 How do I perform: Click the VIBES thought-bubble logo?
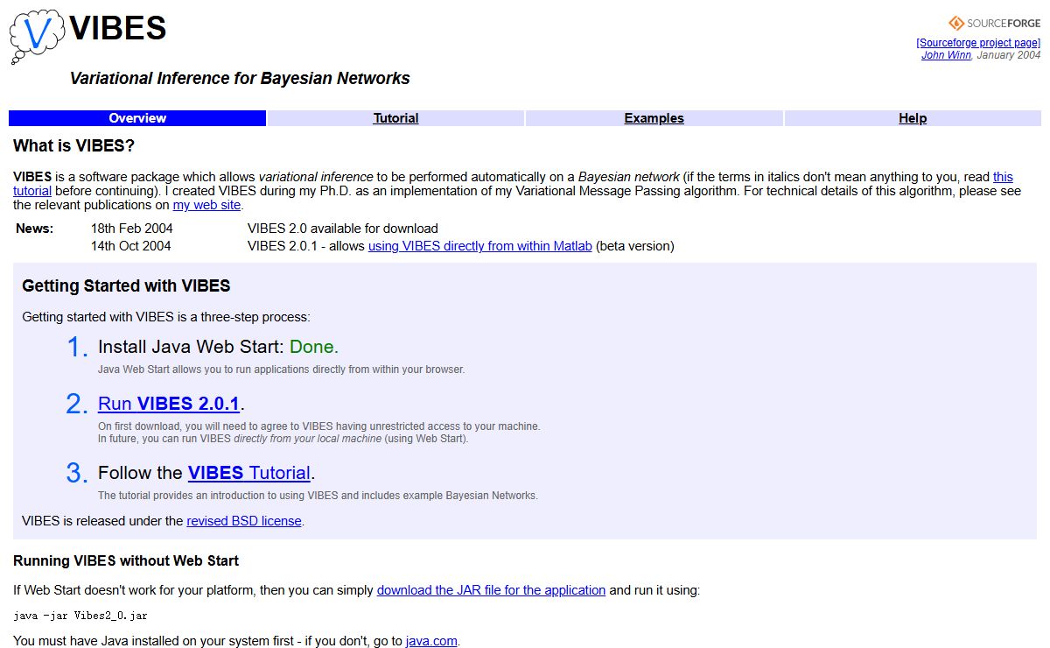point(37,36)
